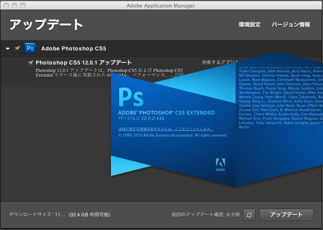Viewport: 323px width, 230px height.
Task: Click the 前回のアップデート確認 status text
Action: tap(206, 215)
